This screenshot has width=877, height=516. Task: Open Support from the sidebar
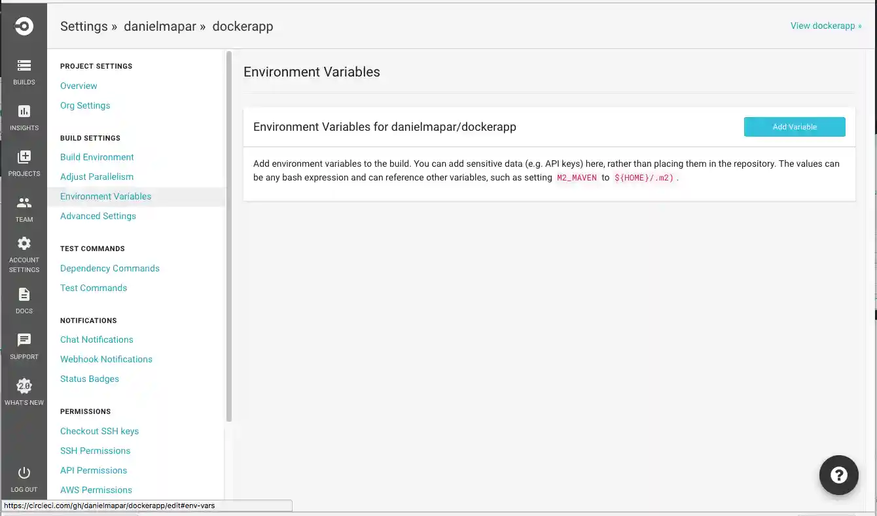point(24,345)
